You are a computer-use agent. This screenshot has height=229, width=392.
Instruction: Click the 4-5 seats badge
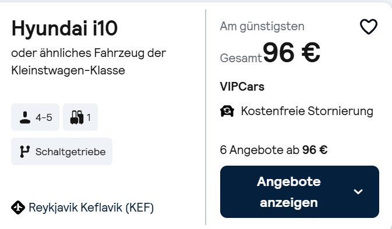tap(36, 117)
